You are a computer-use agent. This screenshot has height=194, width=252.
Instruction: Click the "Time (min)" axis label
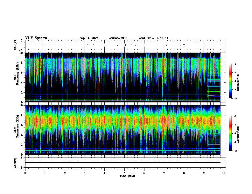(x=127, y=176)
